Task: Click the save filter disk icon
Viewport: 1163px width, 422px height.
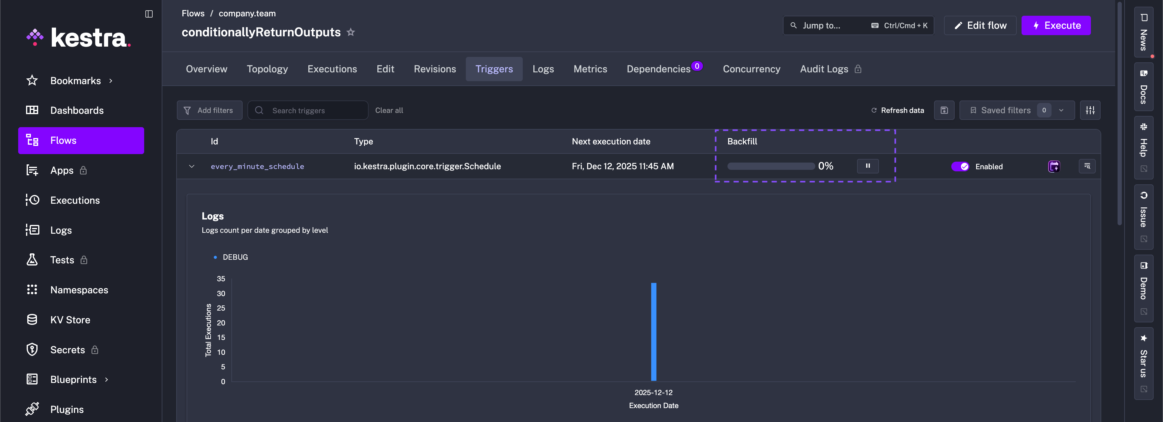Action: point(944,110)
